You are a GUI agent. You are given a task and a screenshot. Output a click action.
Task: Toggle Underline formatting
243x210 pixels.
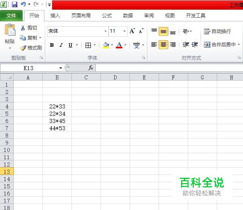tap(70, 45)
